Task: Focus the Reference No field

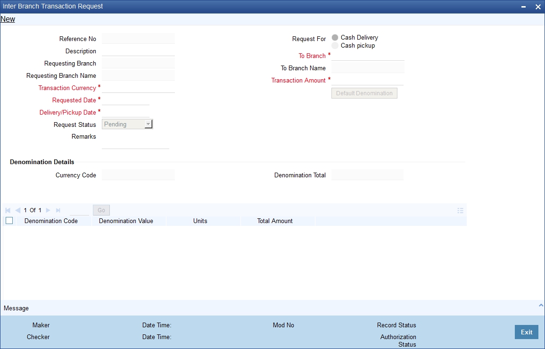Action: pyautogui.click(x=138, y=39)
